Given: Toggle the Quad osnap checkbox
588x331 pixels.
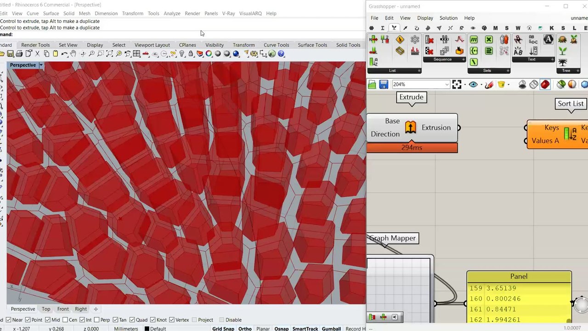Looking at the screenshot, I should [132, 320].
